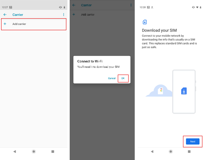Tap the Wi-Fi status icon on the Download SIM screen

(197, 7)
